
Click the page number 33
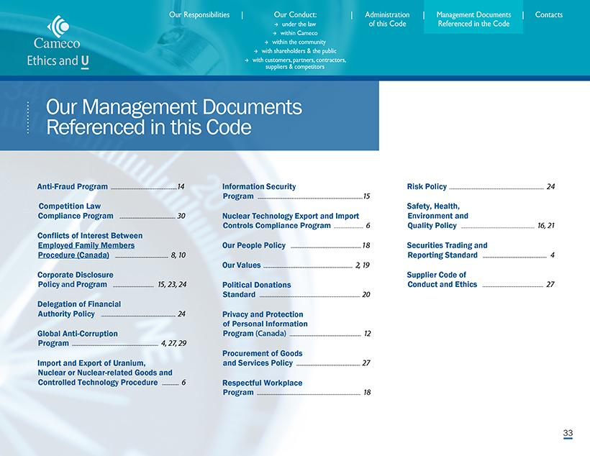pos(568,433)
